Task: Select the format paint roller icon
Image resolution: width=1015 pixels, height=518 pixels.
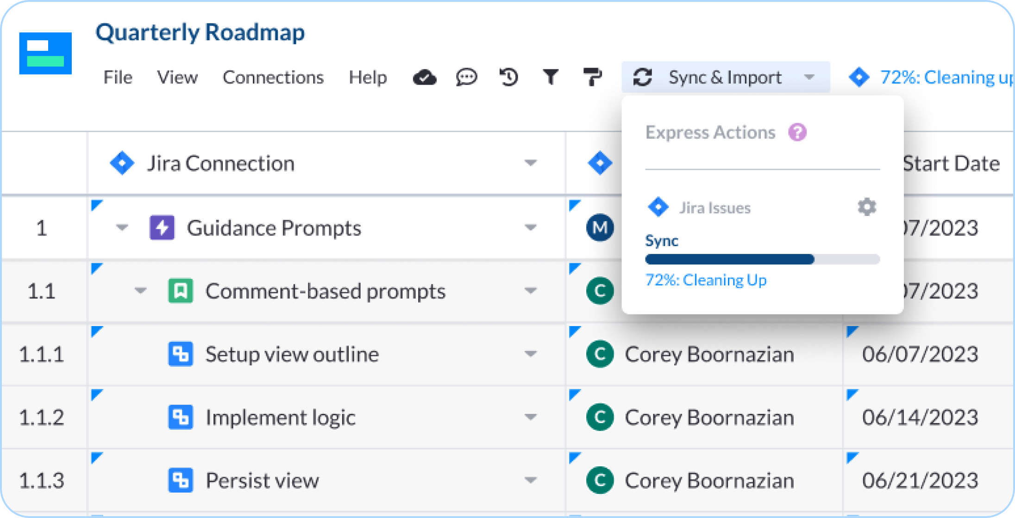Action: tap(592, 77)
